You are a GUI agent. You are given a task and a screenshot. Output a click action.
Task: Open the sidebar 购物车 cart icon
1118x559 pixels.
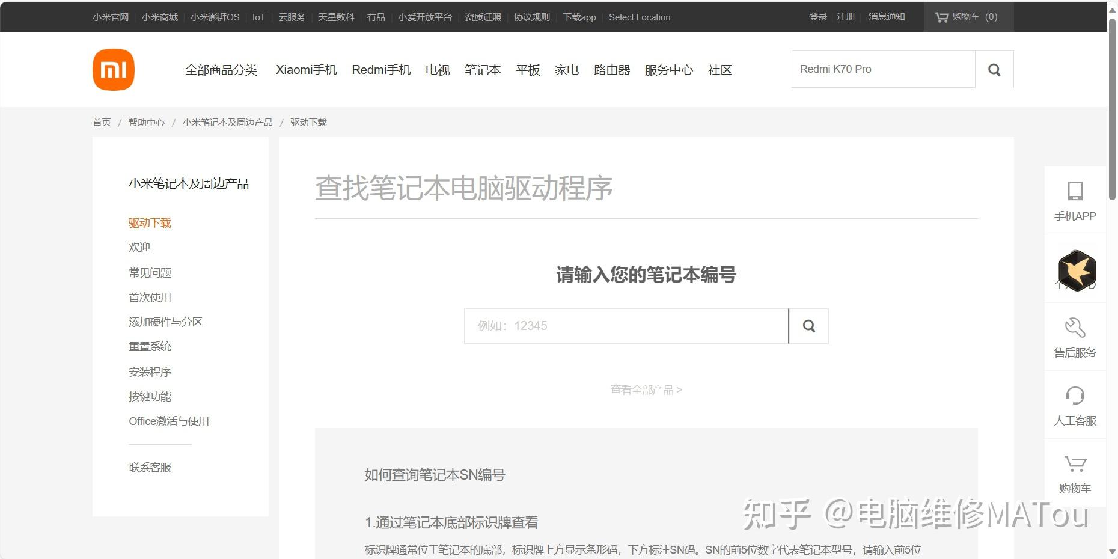1075,474
